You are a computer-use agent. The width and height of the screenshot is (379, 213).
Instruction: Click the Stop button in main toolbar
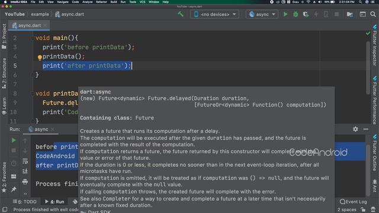[336, 14]
